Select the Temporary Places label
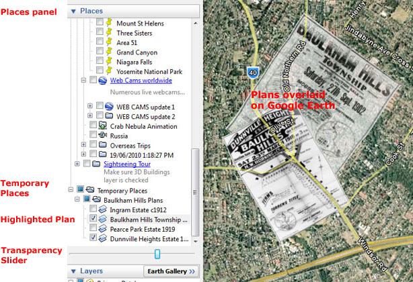The height and width of the screenshot is (282, 413). coord(122,191)
